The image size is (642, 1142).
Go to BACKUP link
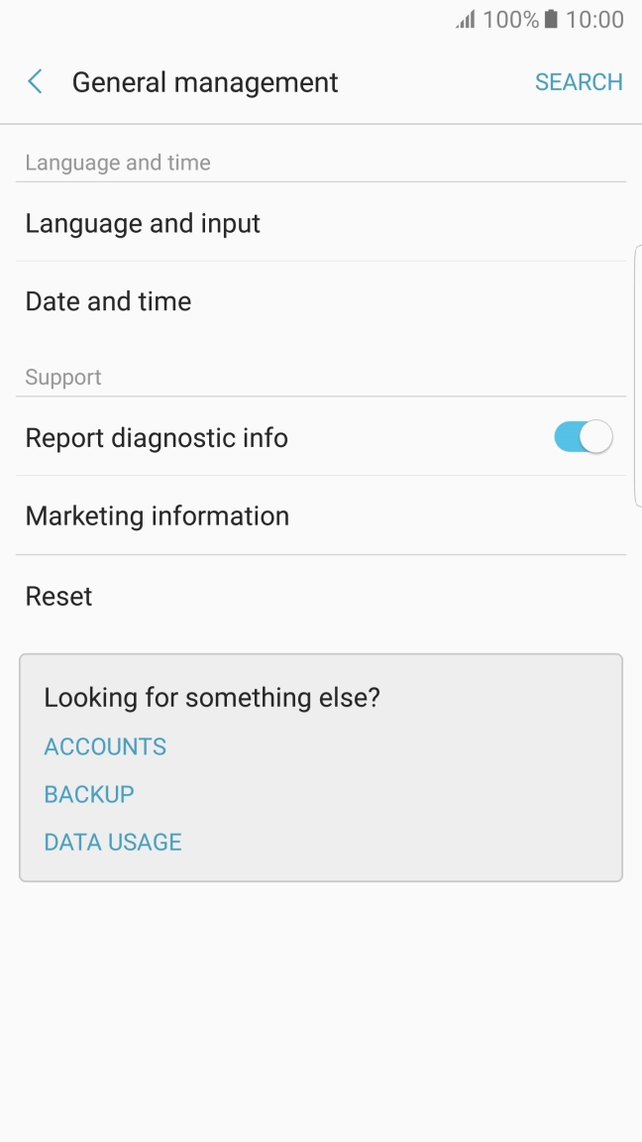(x=89, y=794)
